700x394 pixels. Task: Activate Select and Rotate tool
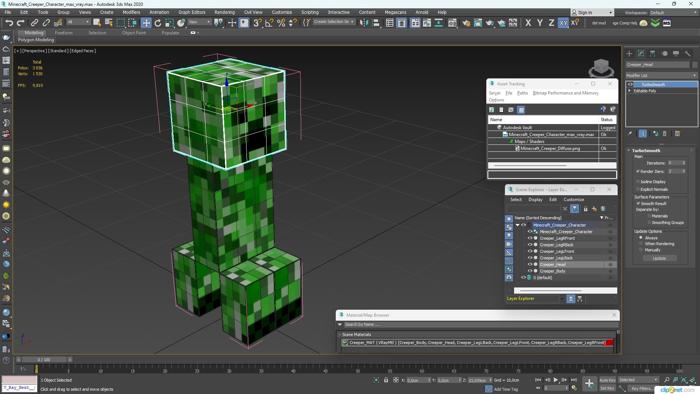[158, 23]
